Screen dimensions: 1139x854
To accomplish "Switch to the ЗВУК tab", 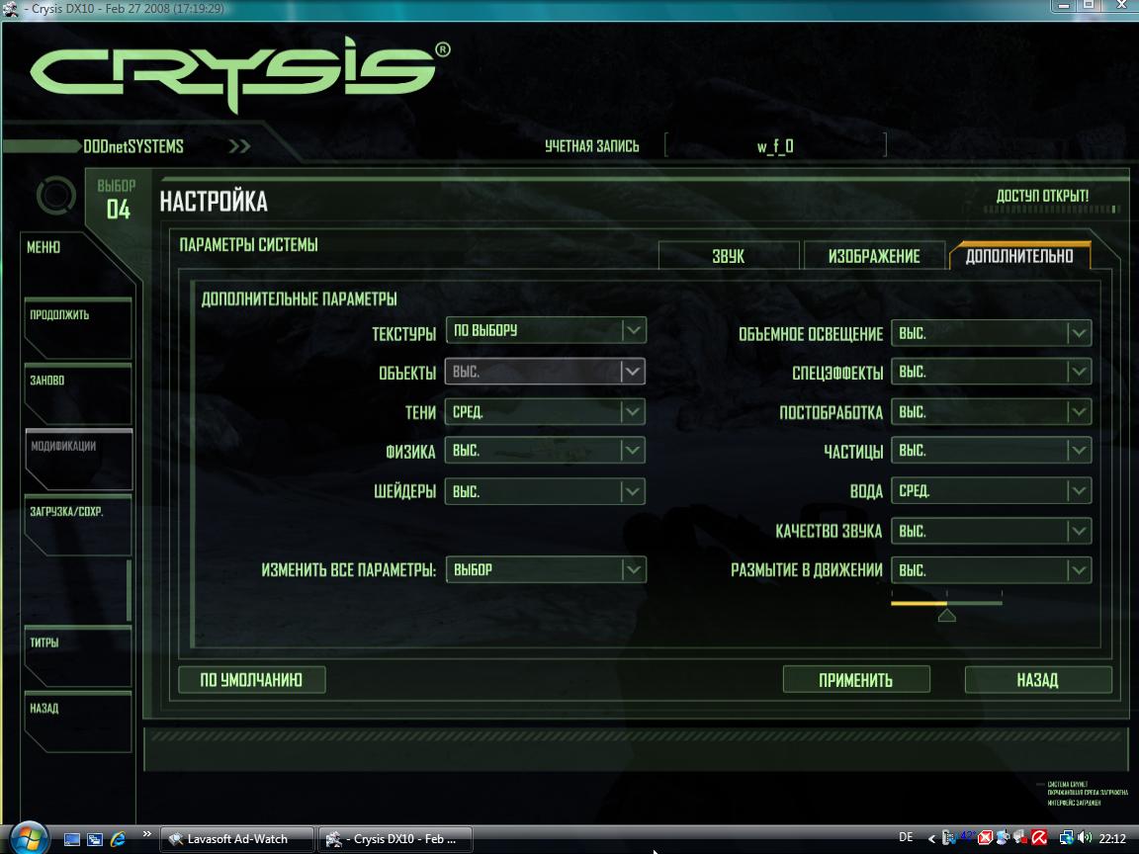I will [729, 256].
